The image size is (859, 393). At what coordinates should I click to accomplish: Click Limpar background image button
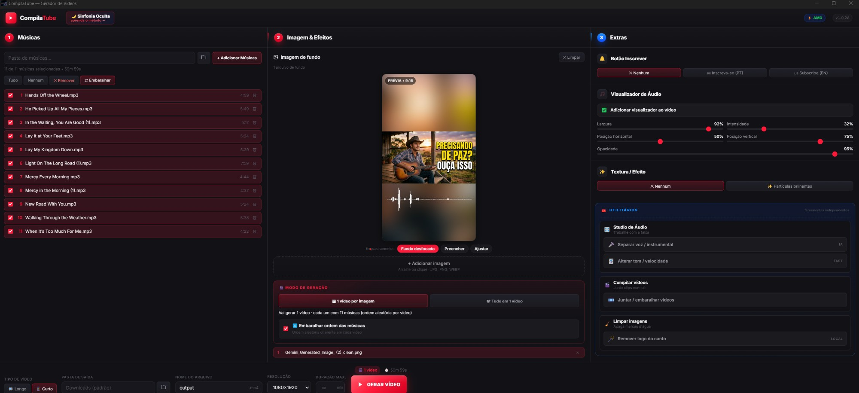pyautogui.click(x=571, y=57)
